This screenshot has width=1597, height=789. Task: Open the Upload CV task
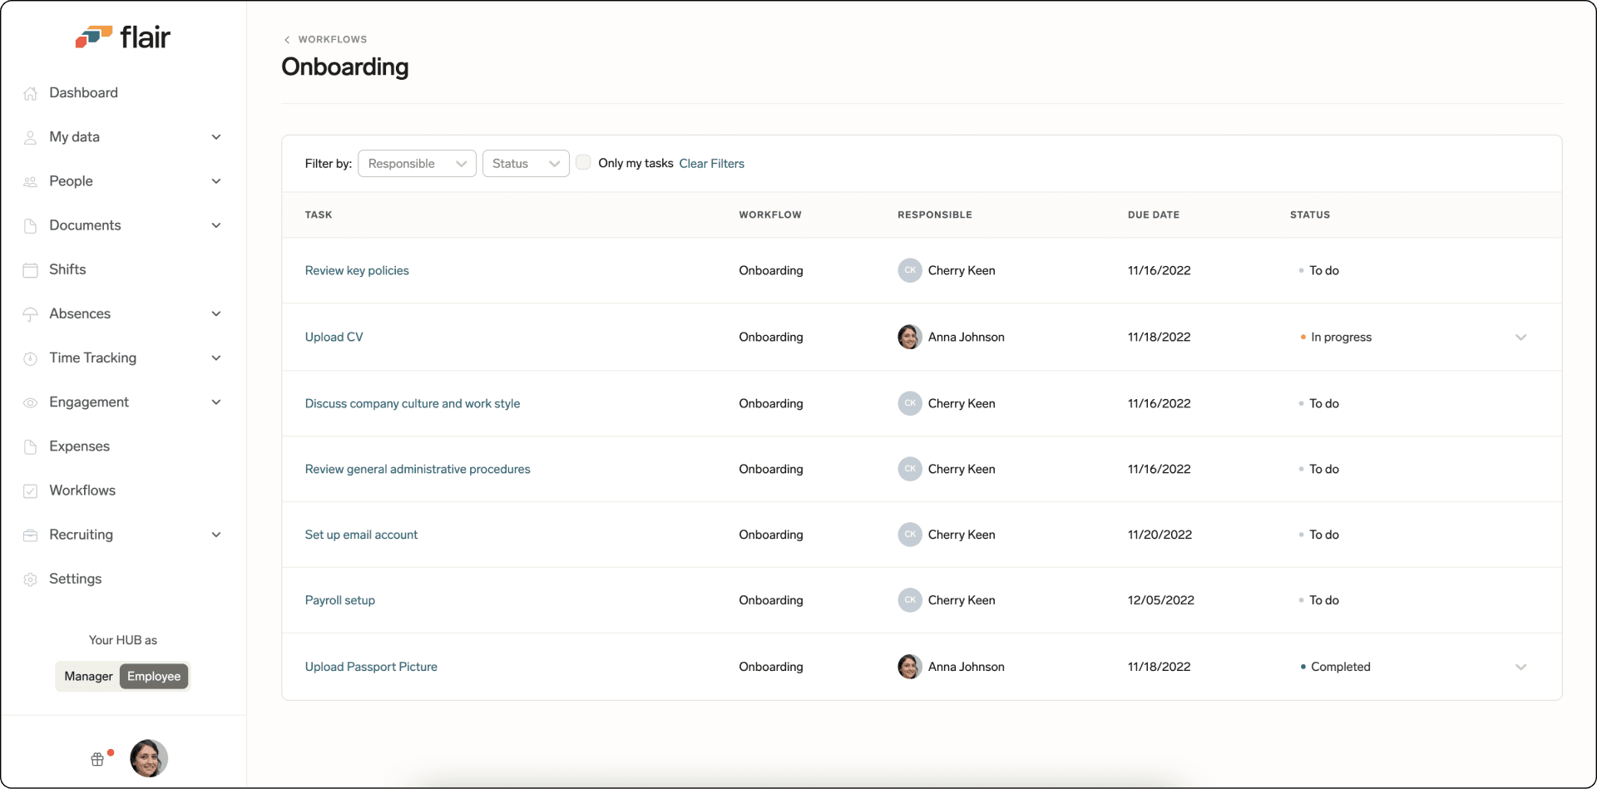[x=334, y=337]
